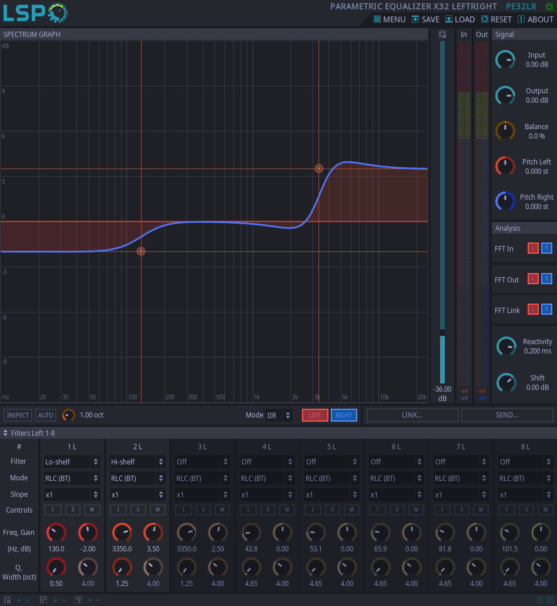
Task: Click the filter 3L frequency knob (3350.0)
Action: [x=187, y=533]
